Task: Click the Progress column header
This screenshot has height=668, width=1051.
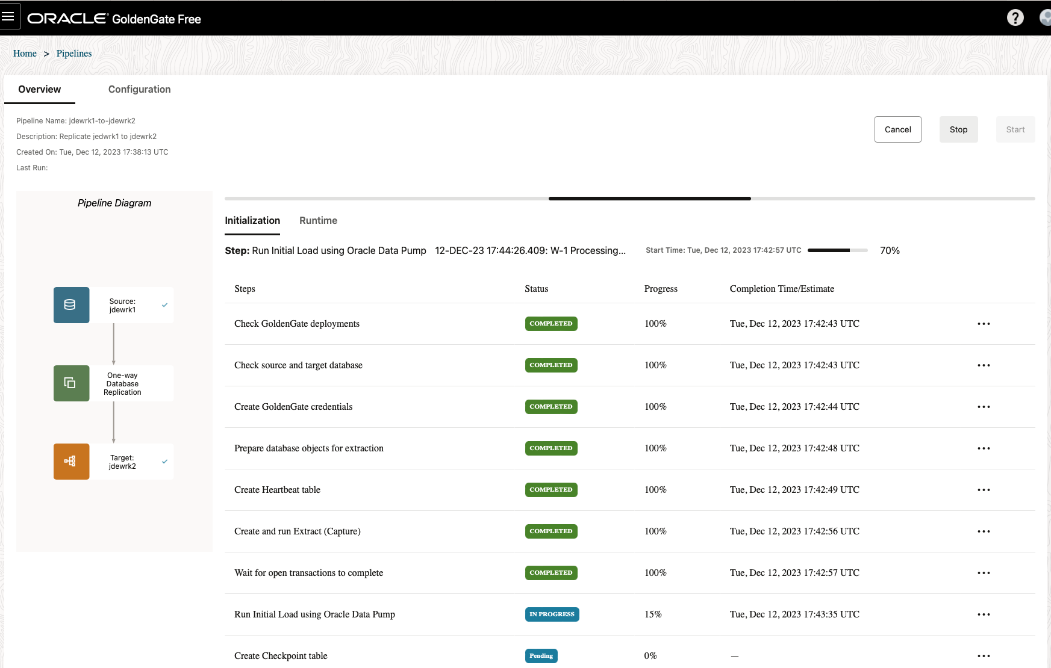Action: coord(661,289)
